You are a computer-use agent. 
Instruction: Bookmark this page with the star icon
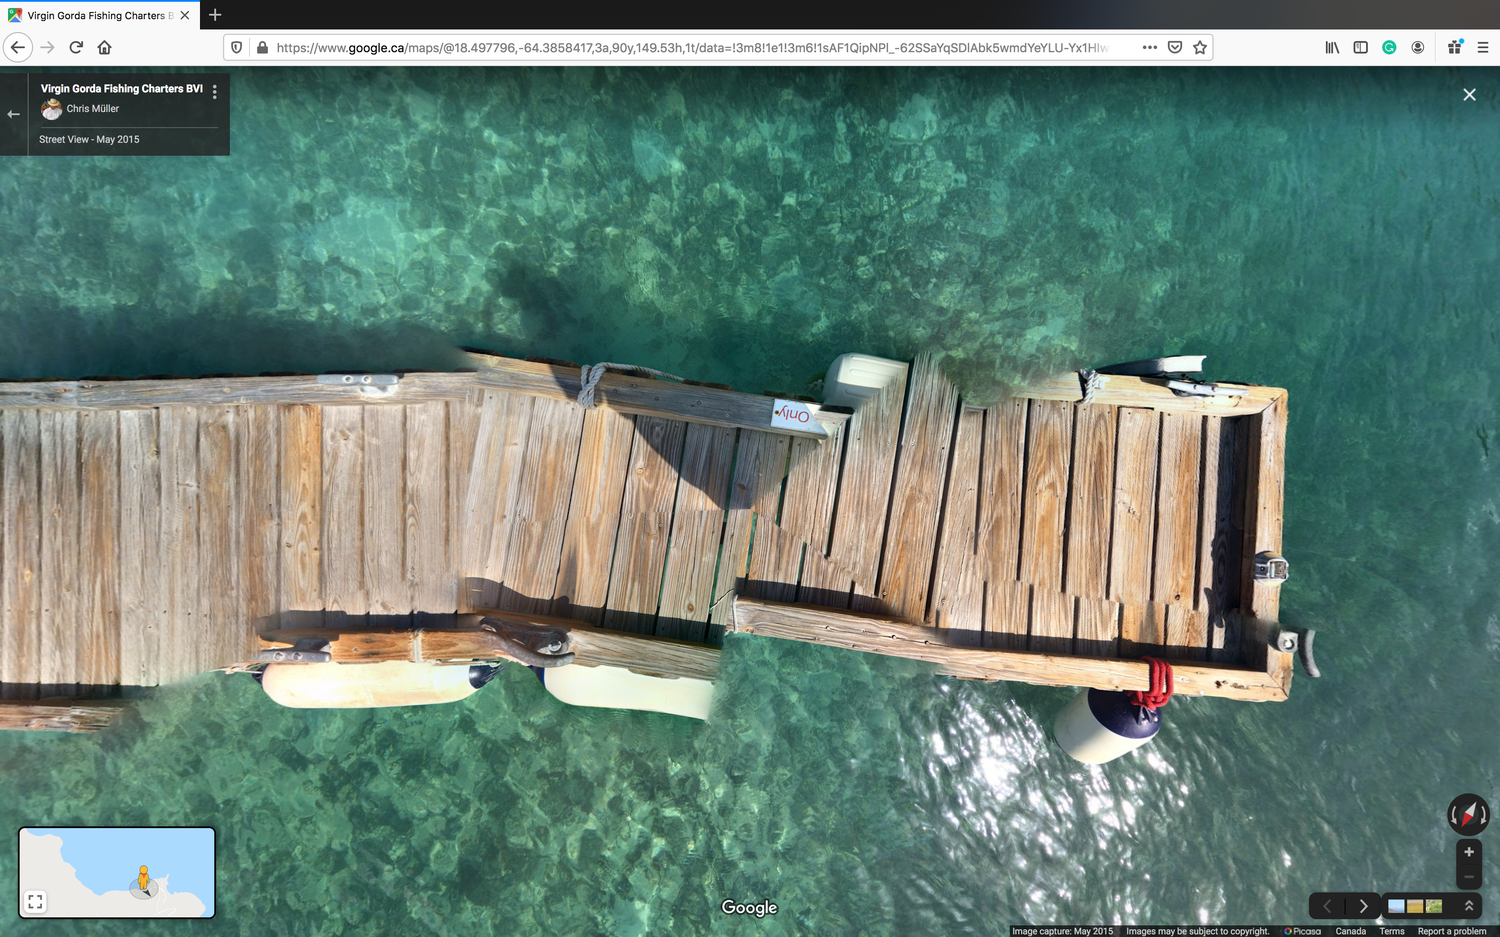coord(1200,48)
